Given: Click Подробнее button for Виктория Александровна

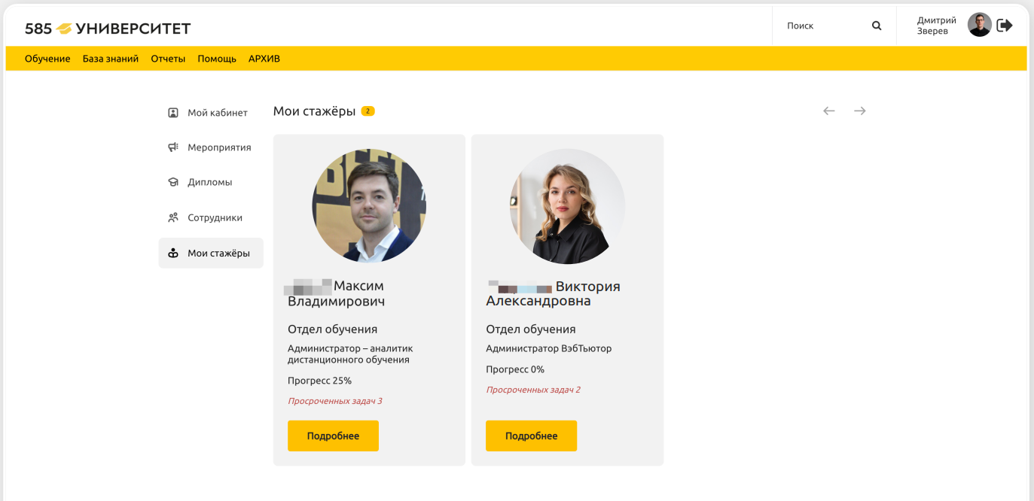Looking at the screenshot, I should click(531, 436).
